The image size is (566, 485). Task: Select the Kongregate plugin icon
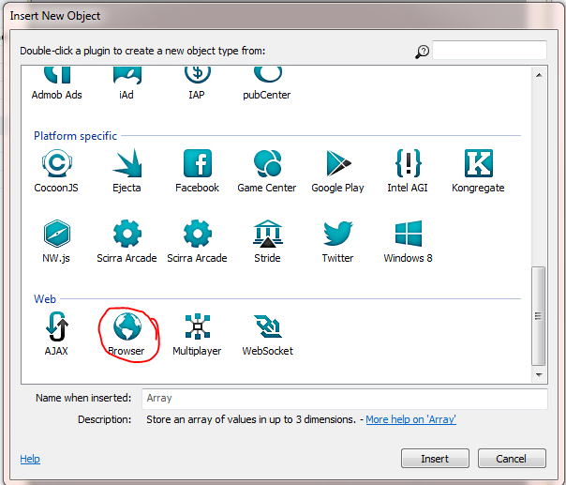[x=478, y=163]
